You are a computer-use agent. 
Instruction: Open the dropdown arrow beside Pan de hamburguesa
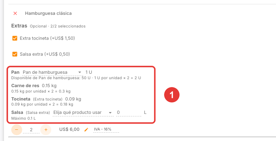pyautogui.click(x=80, y=72)
